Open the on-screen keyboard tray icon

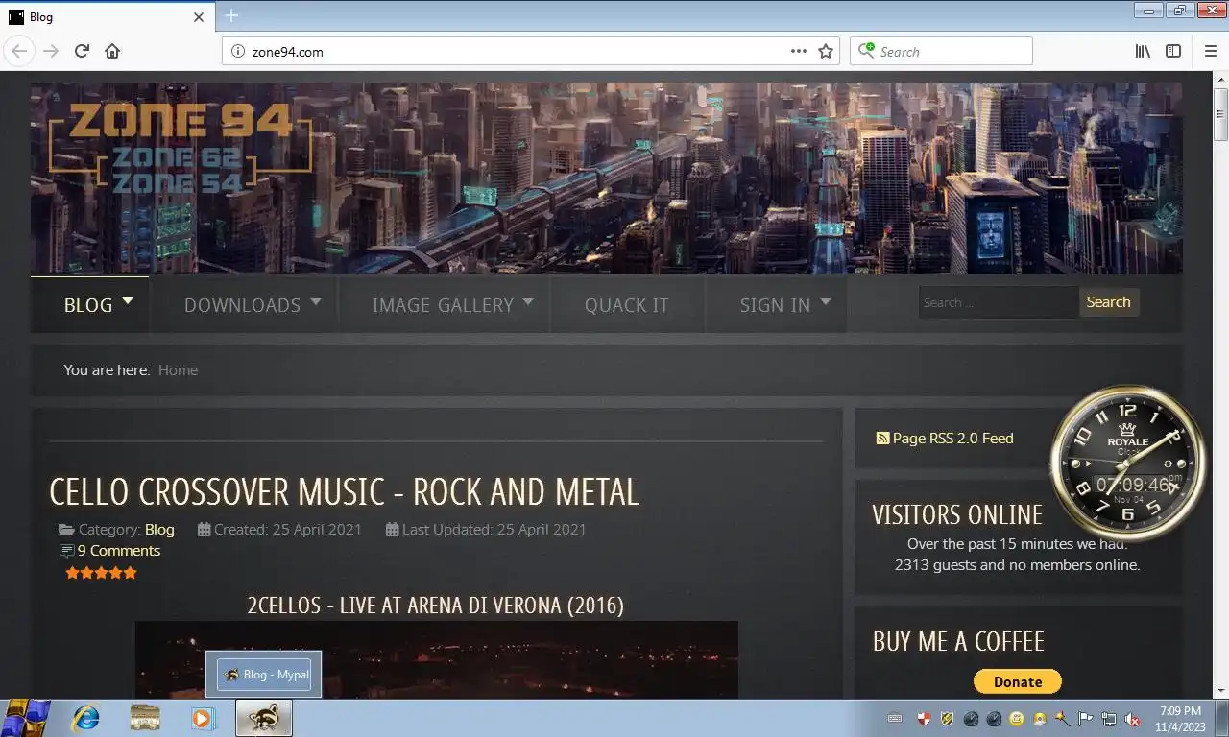(895, 718)
